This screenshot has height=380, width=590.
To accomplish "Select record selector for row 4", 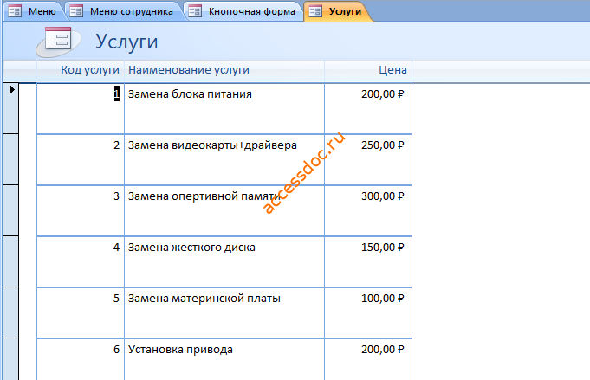I will click(x=10, y=261).
